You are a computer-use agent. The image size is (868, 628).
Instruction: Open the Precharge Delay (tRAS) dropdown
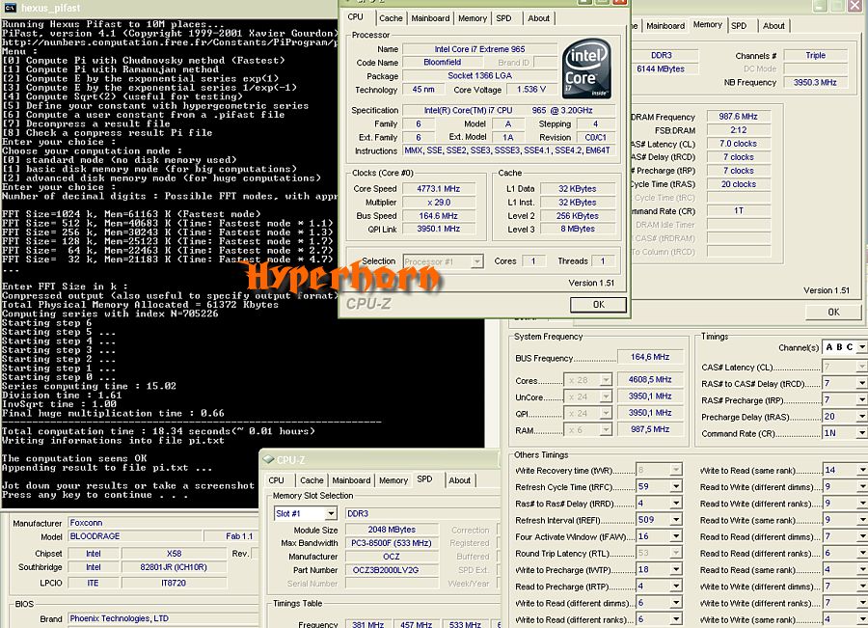pos(862,417)
